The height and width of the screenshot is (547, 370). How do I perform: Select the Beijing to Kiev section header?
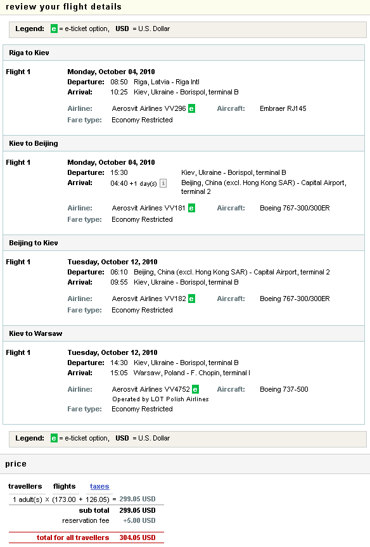pyautogui.click(x=184, y=243)
